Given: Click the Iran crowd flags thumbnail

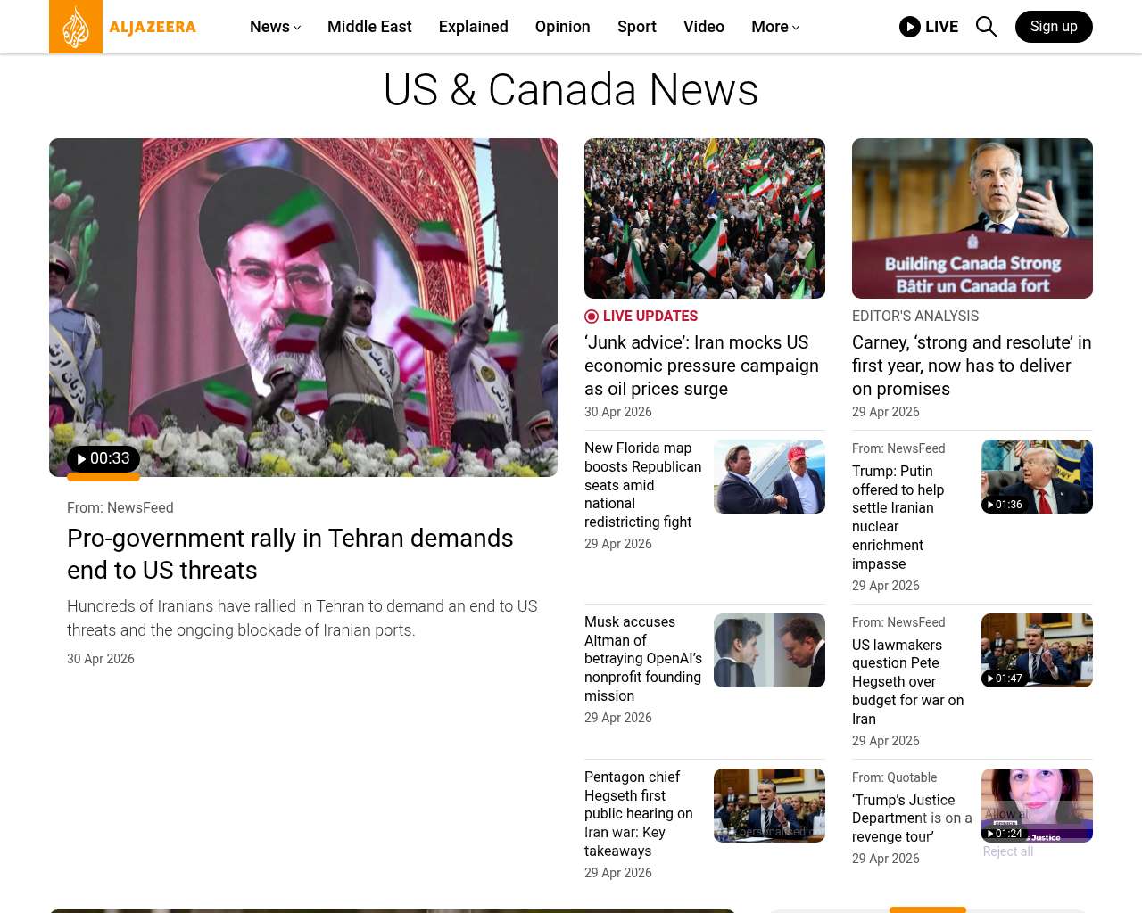Looking at the screenshot, I should [x=705, y=218].
